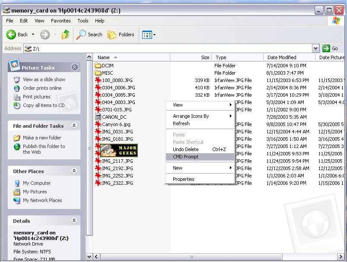
Task: Collapse the Other Places panel
Action: tap(74, 171)
